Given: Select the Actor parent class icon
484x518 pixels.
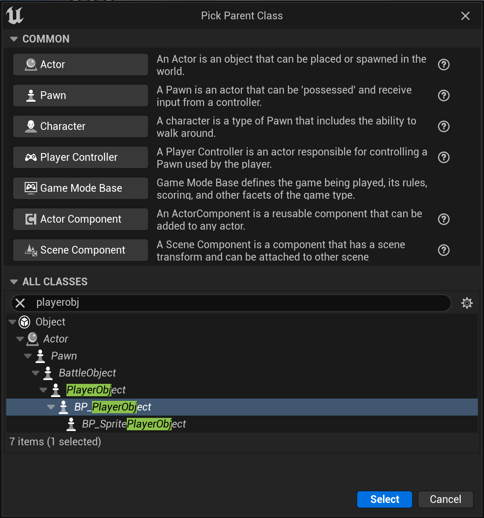Looking at the screenshot, I should point(30,64).
